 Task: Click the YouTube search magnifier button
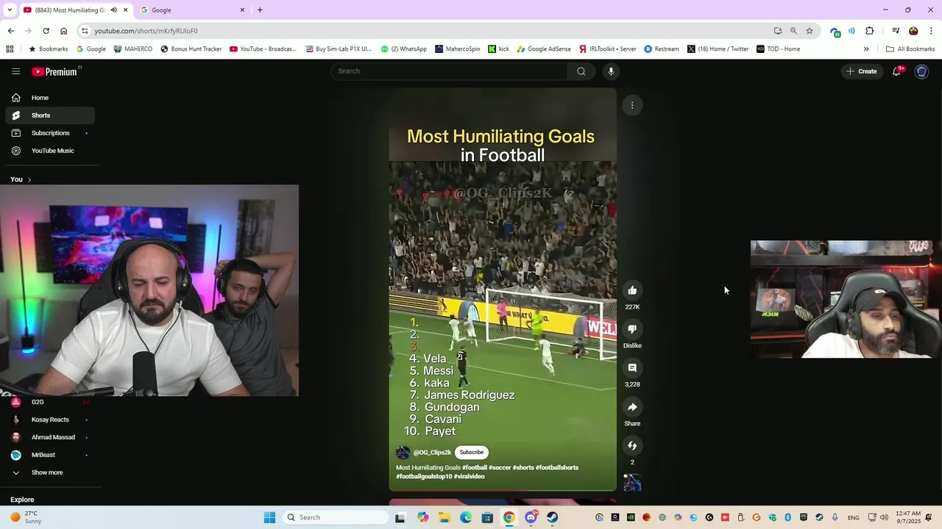coord(581,71)
